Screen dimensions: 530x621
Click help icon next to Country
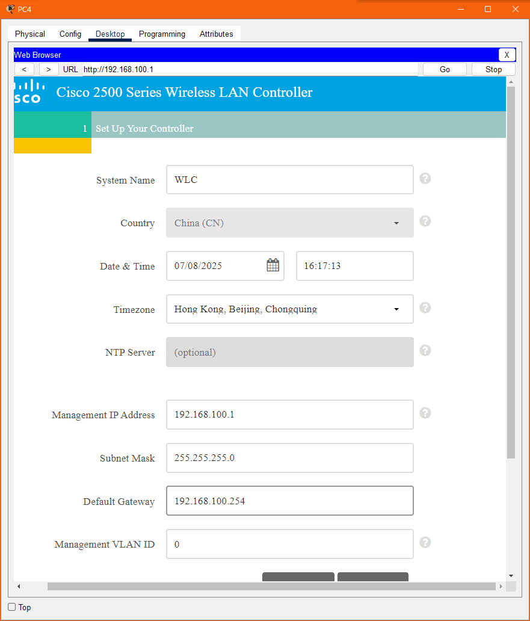tap(425, 221)
